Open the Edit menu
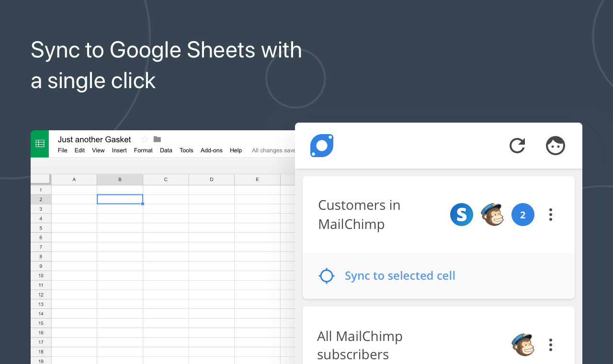 coord(79,150)
